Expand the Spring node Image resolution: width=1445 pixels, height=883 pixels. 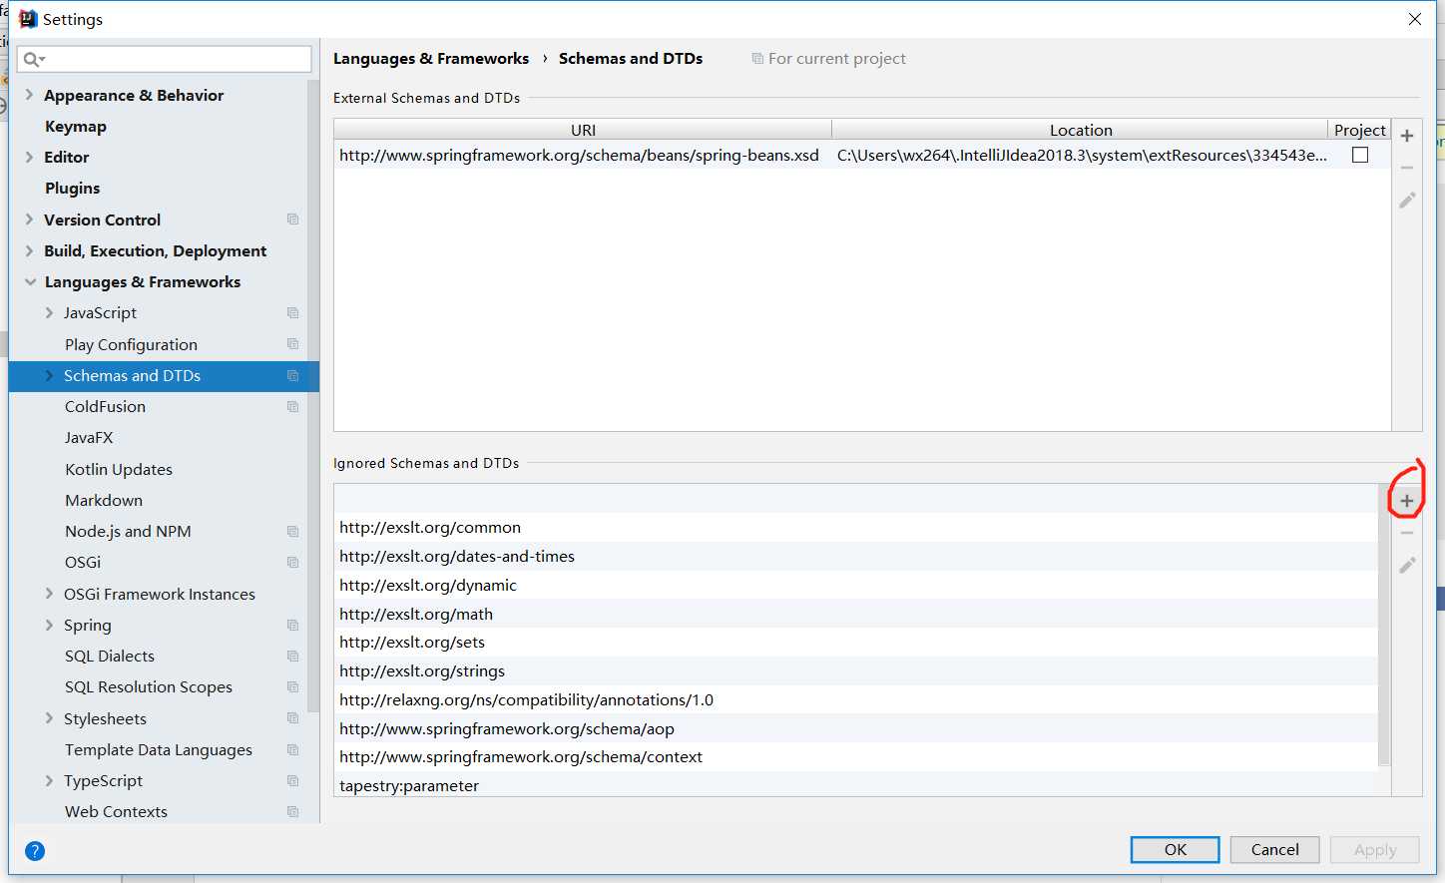pyautogui.click(x=49, y=625)
